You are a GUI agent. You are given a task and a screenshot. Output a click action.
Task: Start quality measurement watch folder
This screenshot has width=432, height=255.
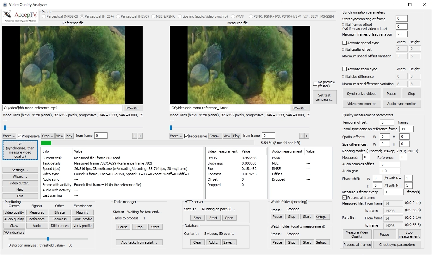click(x=307, y=242)
